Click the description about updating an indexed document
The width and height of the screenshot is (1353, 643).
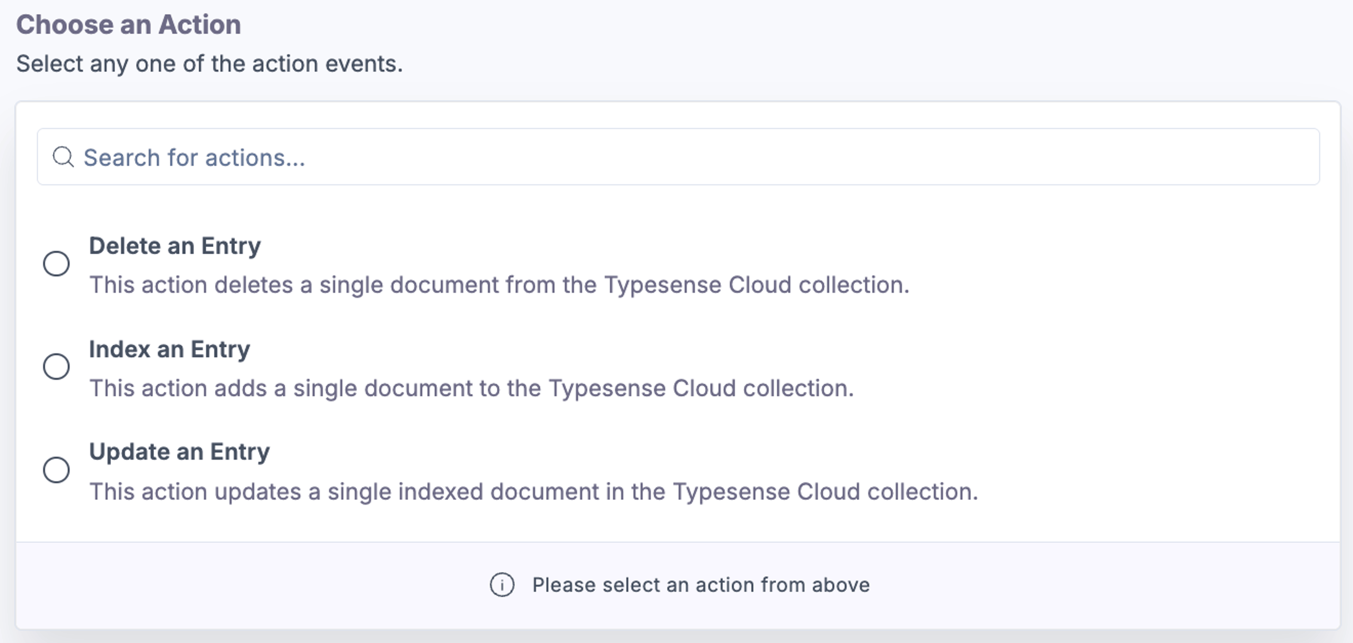pyautogui.click(x=534, y=492)
